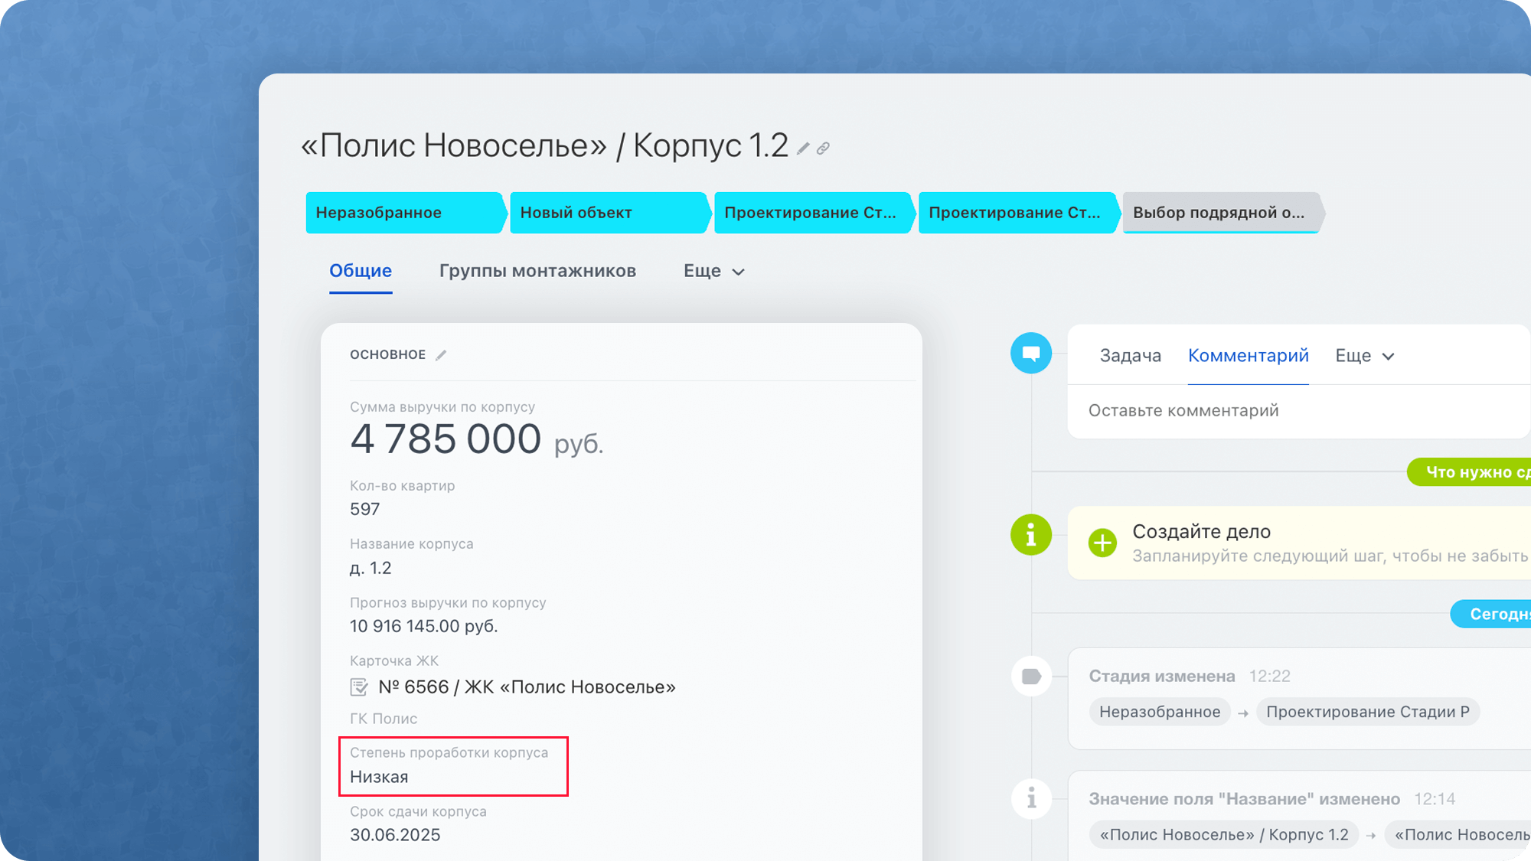Select the Общие tab
Screen dimensions: 1531x861
tap(360, 270)
